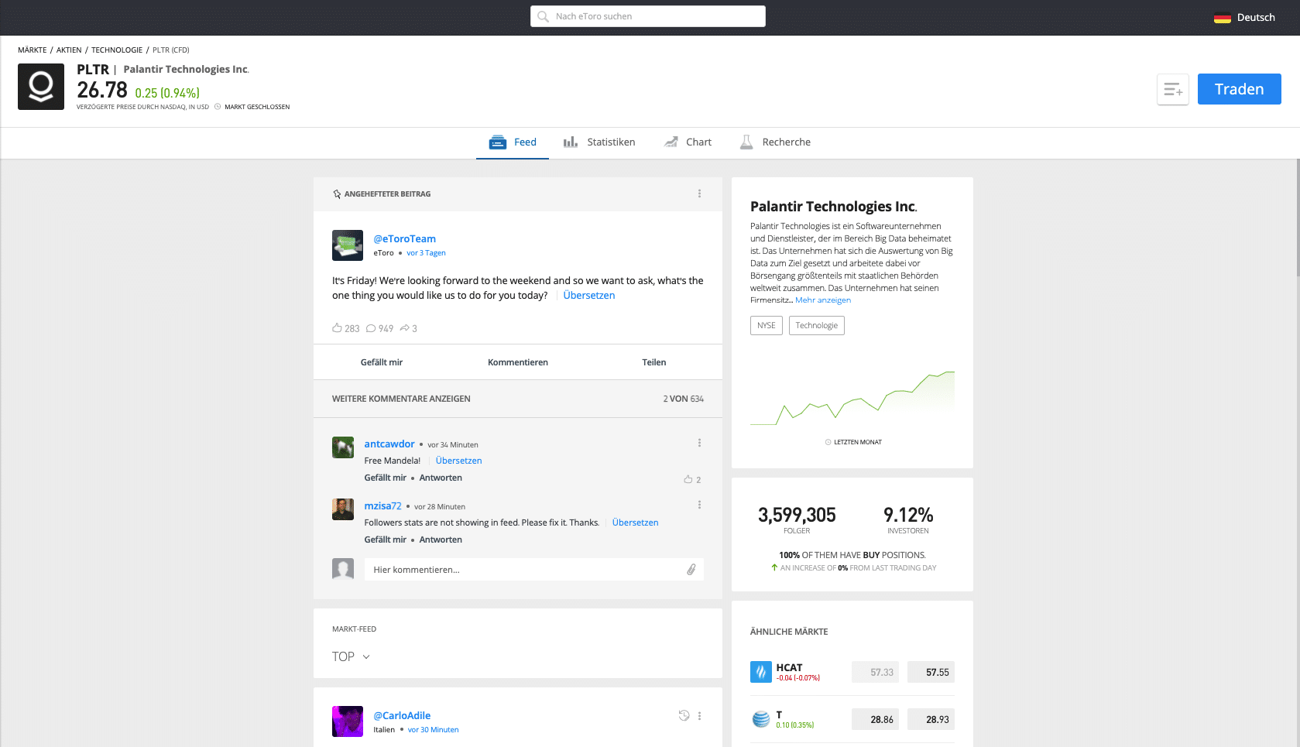This screenshot has width=1300, height=747.
Task: Expand description with Mehr anzeigen
Action: 823,300
